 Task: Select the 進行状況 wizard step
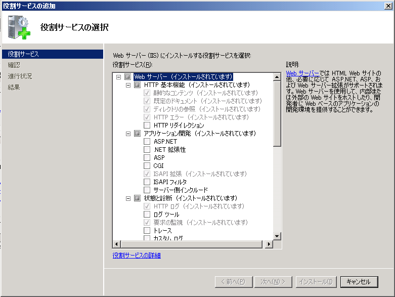click(20, 76)
